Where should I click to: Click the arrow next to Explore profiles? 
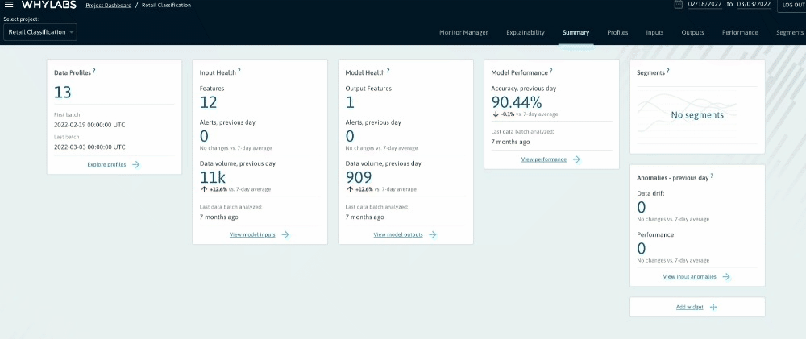136,164
